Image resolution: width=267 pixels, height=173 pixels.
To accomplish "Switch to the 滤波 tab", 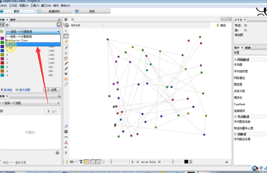I will pyautogui.click(x=248, y=48).
